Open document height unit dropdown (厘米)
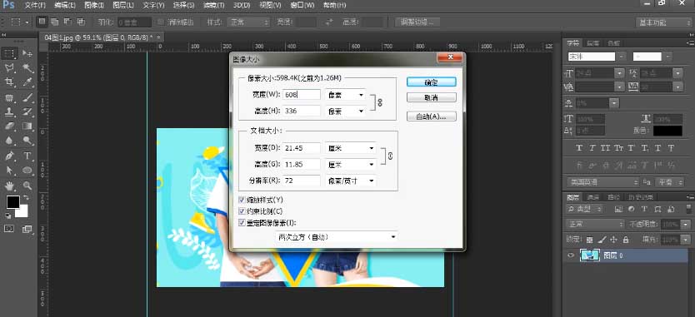The height and width of the screenshot is (317, 695). point(351,164)
